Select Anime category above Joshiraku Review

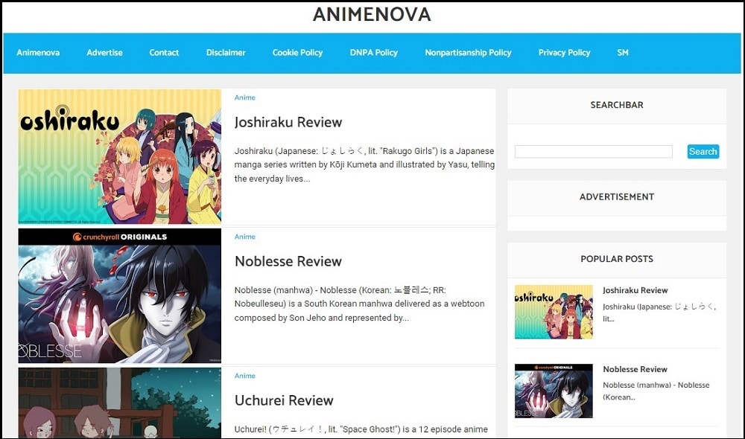(x=244, y=97)
